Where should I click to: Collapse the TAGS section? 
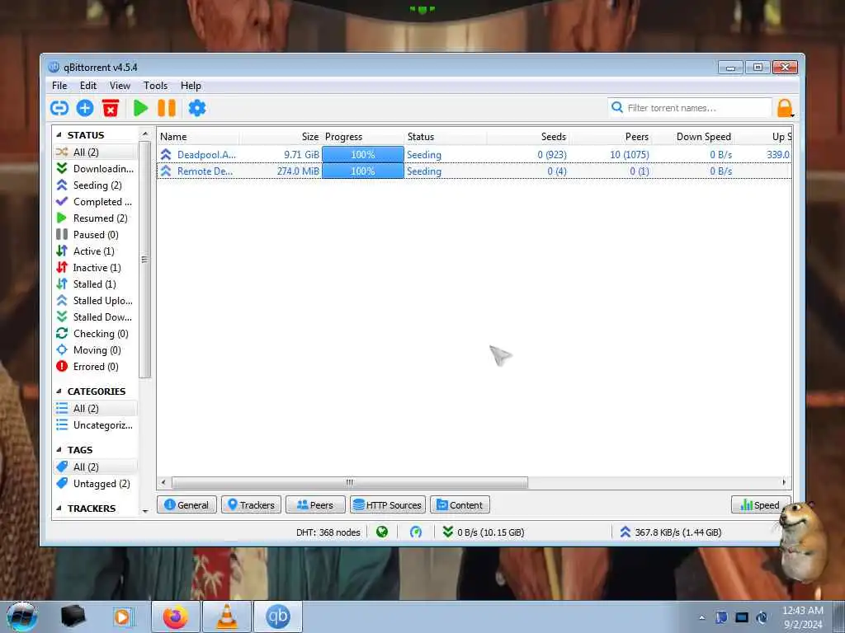[x=59, y=450]
